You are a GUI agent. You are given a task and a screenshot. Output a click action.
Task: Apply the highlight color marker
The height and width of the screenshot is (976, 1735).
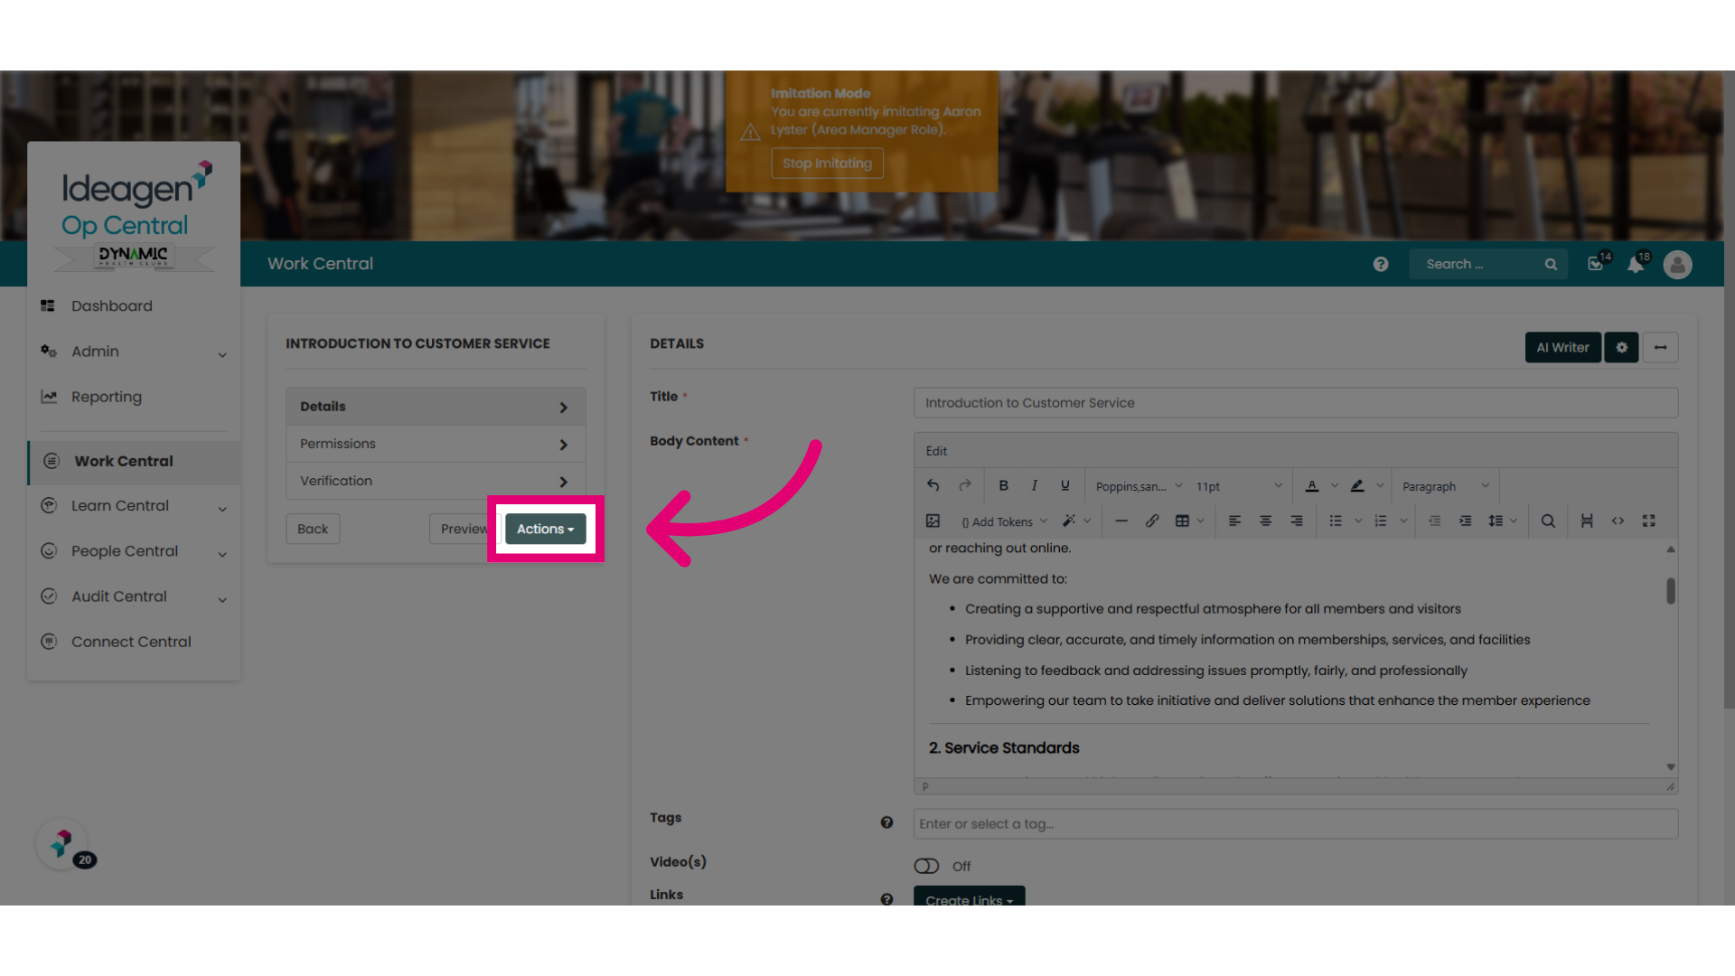point(1357,485)
